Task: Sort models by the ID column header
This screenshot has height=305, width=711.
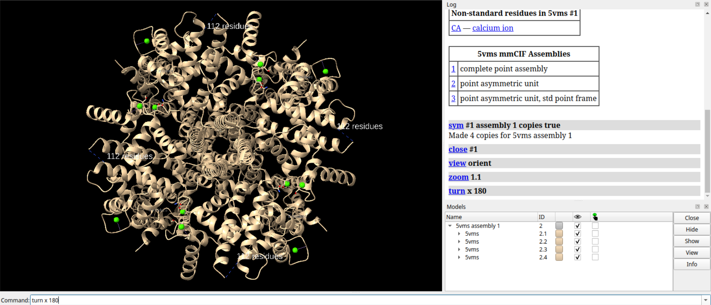Action: 546,217
